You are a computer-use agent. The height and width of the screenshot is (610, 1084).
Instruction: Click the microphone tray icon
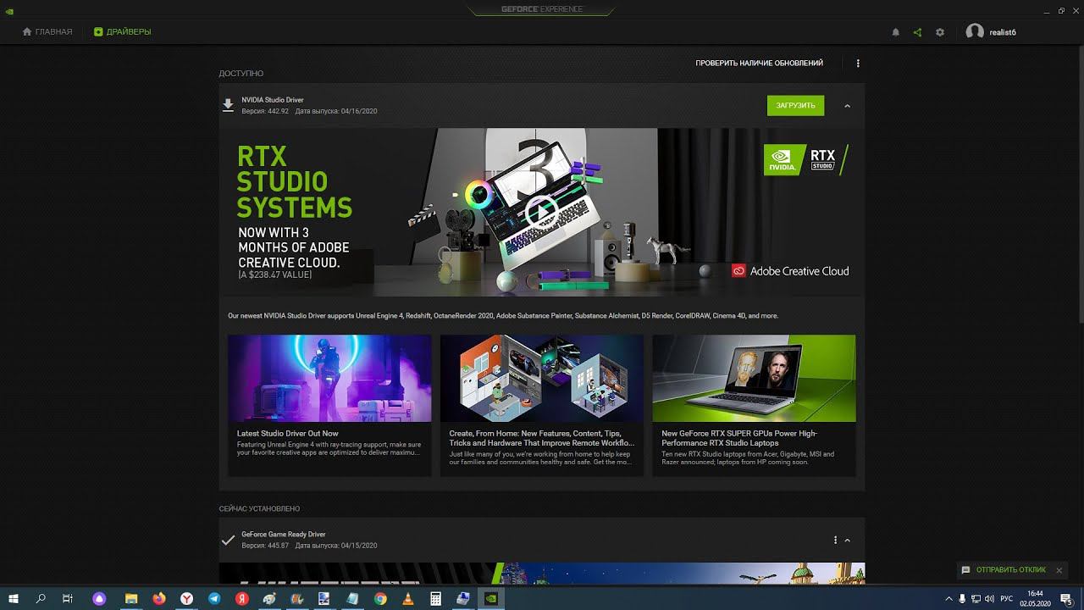[x=962, y=599]
